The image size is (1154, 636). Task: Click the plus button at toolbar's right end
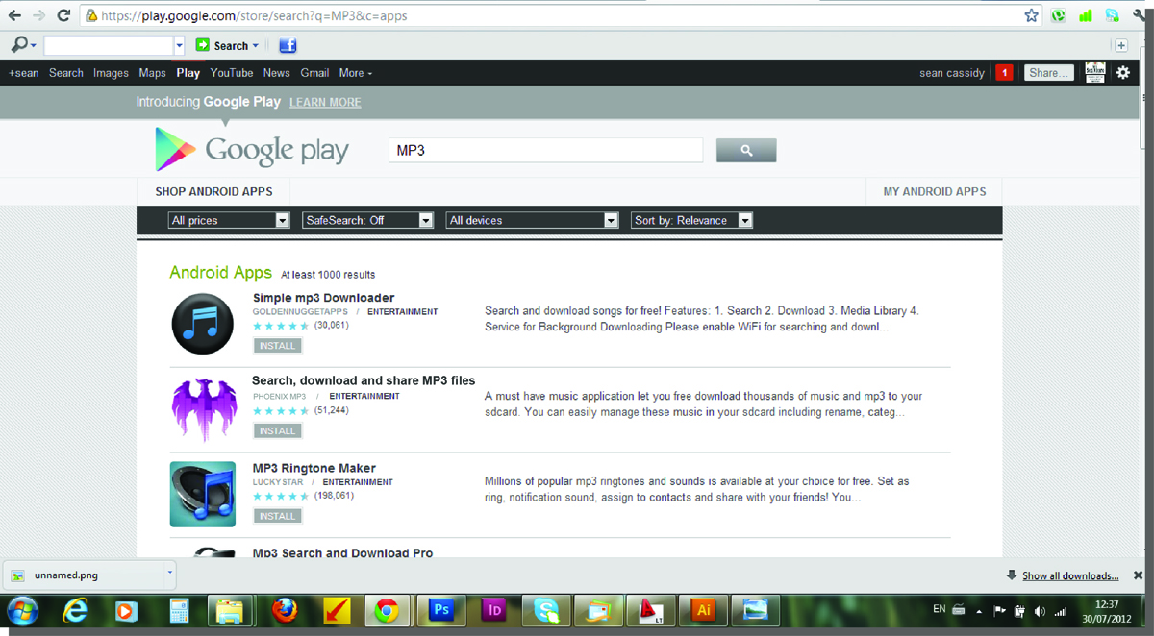tap(1121, 45)
